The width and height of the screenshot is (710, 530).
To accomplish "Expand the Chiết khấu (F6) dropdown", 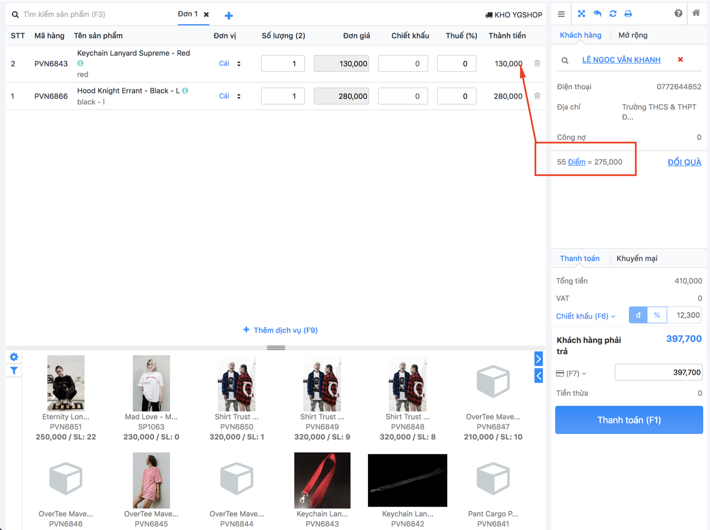I will [586, 316].
